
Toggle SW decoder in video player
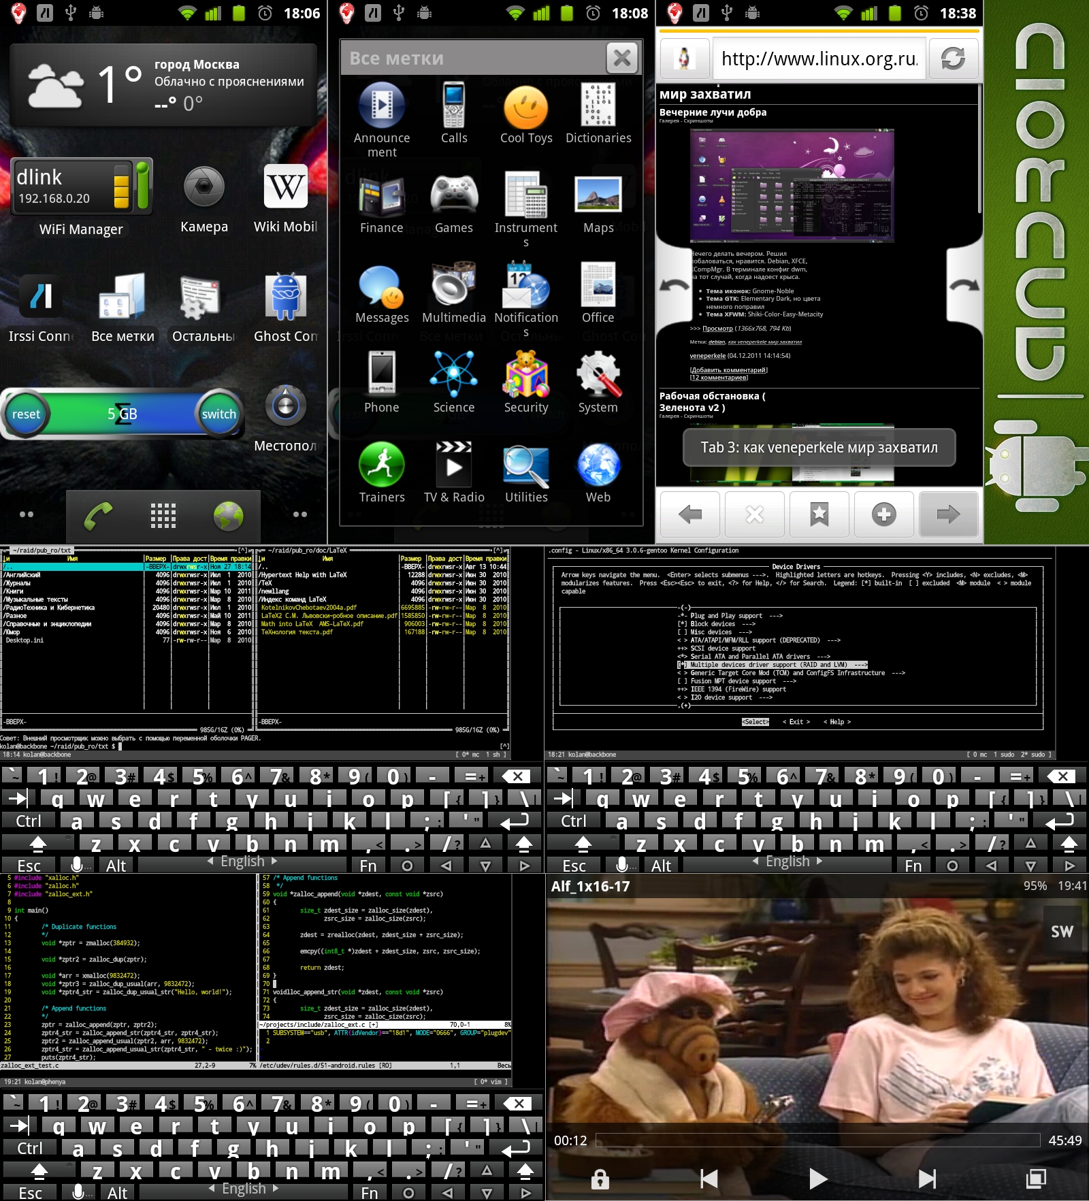[1062, 931]
